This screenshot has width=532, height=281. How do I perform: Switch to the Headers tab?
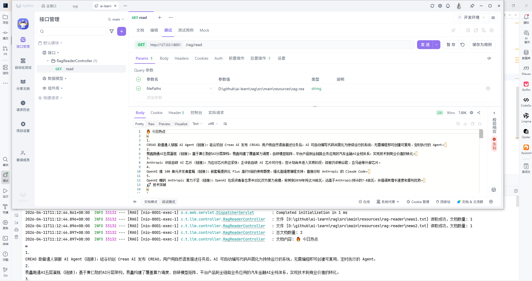coord(181,58)
